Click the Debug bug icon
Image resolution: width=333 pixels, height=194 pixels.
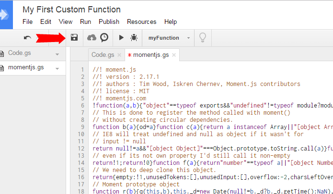[x=134, y=37]
